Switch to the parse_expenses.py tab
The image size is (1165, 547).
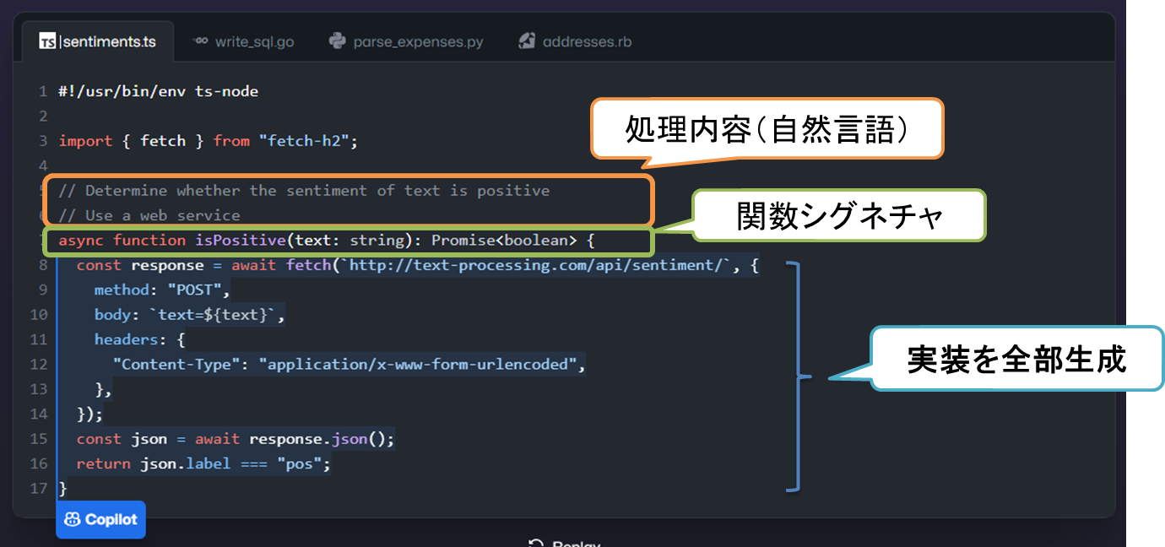pyautogui.click(x=418, y=41)
